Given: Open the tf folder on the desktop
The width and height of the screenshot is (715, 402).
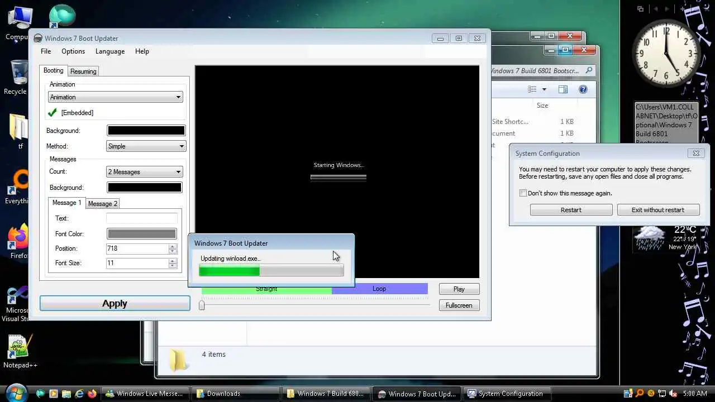Looking at the screenshot, I should (x=18, y=131).
